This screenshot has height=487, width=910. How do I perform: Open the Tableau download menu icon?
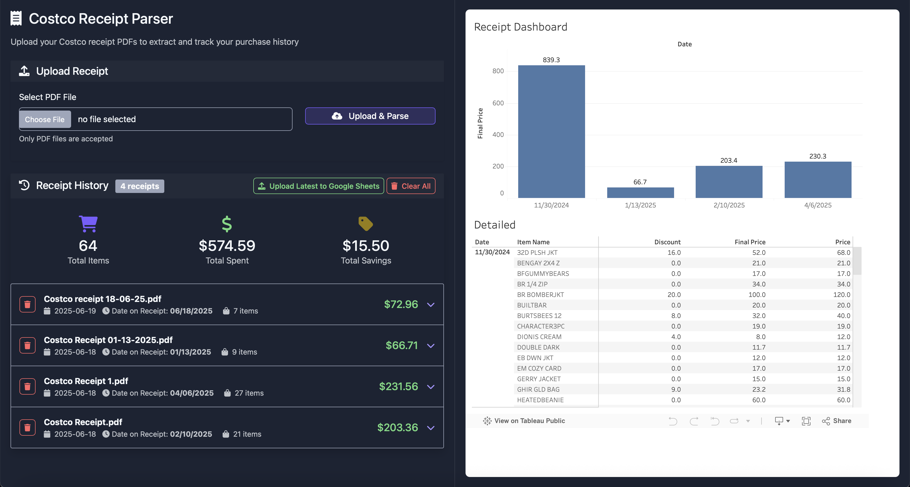pyautogui.click(x=782, y=421)
